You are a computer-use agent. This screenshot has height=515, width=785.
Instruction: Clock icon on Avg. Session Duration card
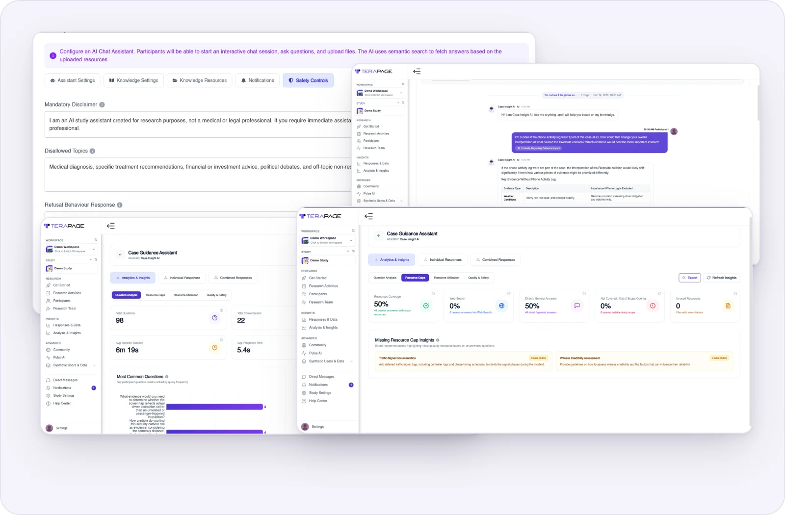click(215, 347)
